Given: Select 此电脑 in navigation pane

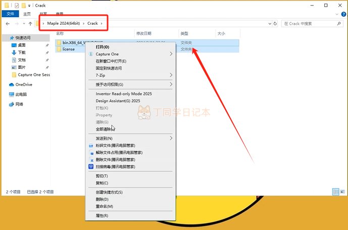Looking at the screenshot, I should (21, 94).
